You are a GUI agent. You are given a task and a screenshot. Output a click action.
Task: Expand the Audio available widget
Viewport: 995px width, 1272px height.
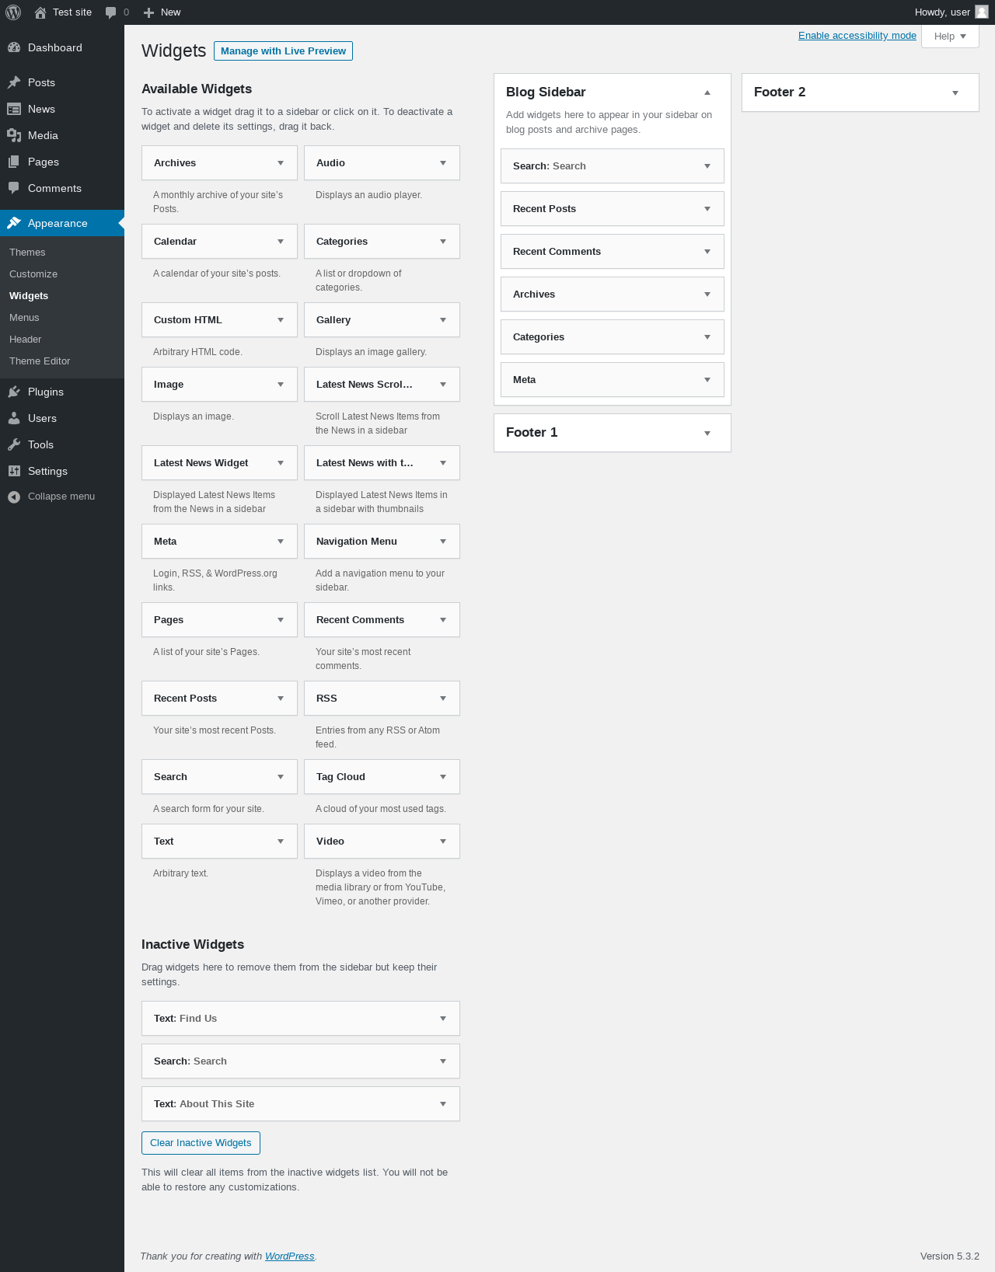coord(443,163)
